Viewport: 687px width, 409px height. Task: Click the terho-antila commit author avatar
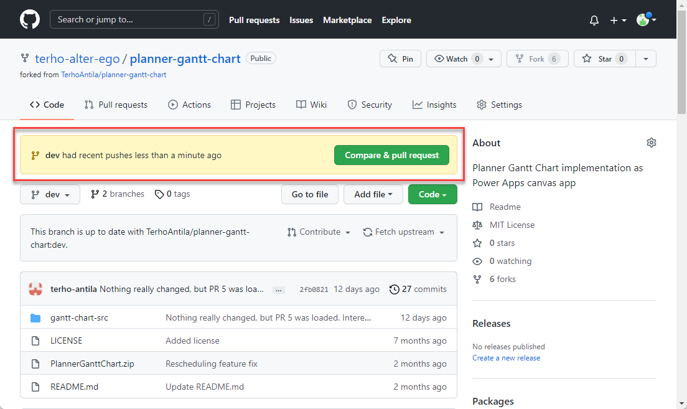click(x=35, y=289)
